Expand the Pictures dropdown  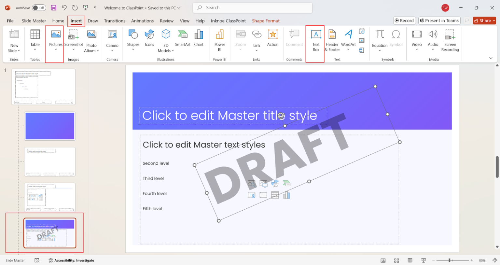[56, 49]
